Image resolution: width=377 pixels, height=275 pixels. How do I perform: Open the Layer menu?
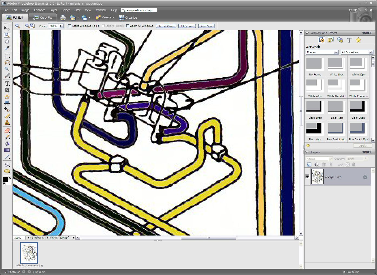click(x=53, y=10)
